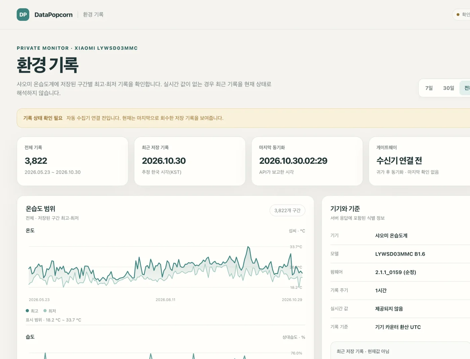Screen dimensions: 470x359
Task: Click the 76.0% humidity axis label
Action: coord(296,353)
